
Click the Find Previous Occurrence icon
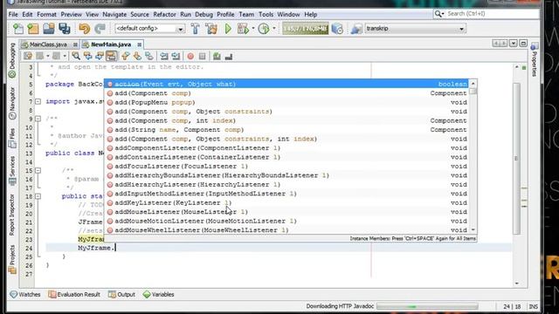(87, 56)
